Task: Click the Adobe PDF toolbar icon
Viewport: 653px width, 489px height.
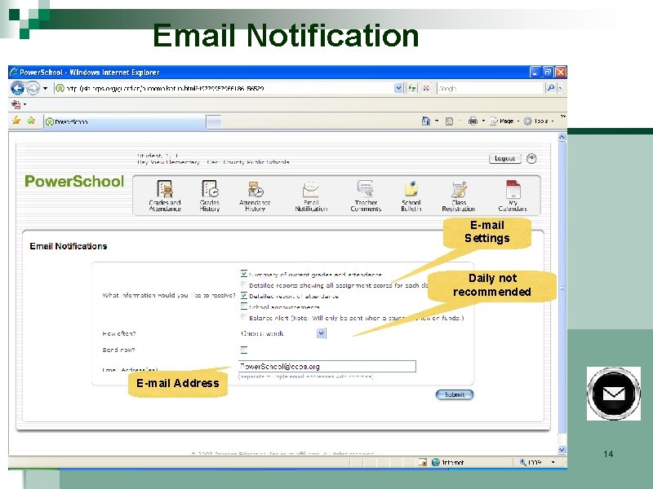Action: click(x=16, y=104)
